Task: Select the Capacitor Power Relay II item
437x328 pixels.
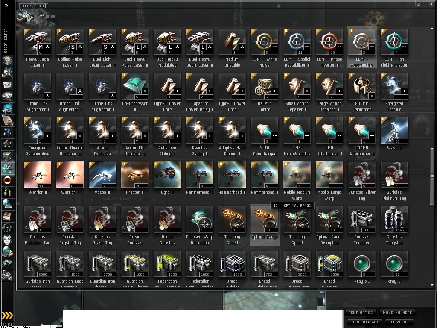Action: (x=200, y=92)
